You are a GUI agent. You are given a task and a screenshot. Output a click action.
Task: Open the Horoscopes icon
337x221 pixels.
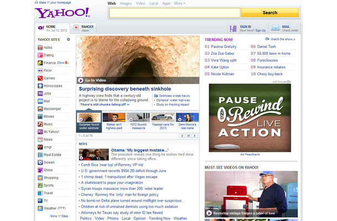[40, 86]
